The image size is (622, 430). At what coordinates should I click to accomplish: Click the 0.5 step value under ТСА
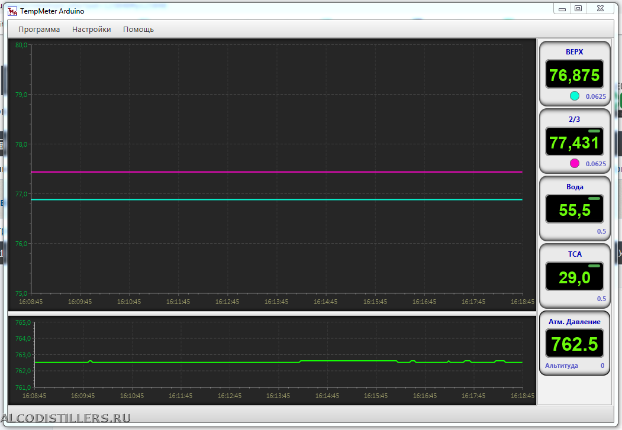[x=601, y=299]
